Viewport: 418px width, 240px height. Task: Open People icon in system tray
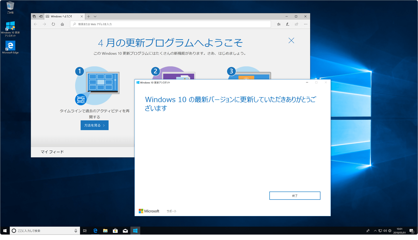[368, 231]
